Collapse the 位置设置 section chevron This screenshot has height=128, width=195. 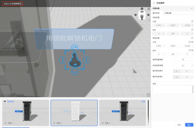coord(192,8)
